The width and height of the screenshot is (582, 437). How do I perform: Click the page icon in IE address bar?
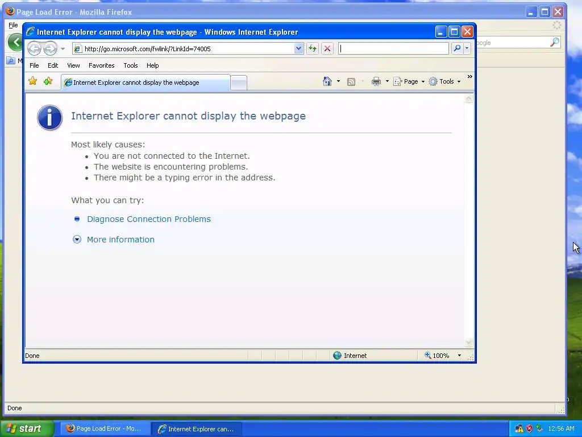tap(77, 49)
